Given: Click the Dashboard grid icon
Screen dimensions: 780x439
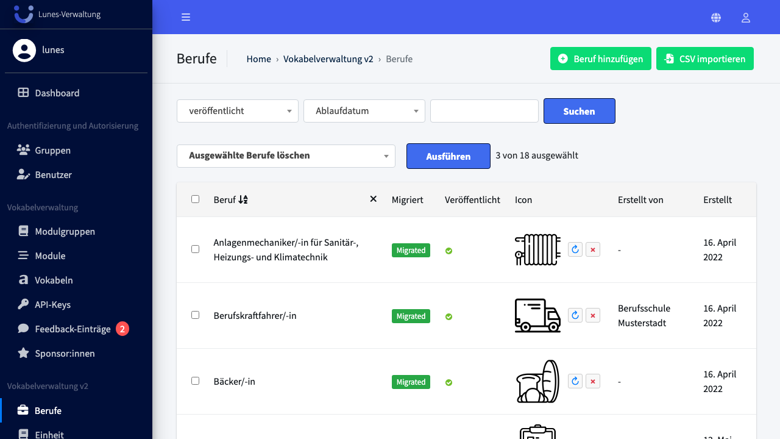Looking at the screenshot, I should pos(23,93).
